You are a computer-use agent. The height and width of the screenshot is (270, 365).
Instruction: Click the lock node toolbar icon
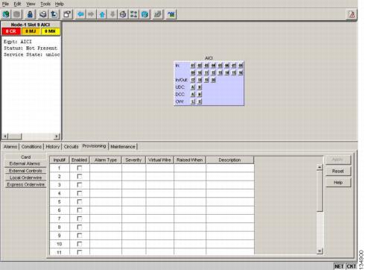coord(30,14)
